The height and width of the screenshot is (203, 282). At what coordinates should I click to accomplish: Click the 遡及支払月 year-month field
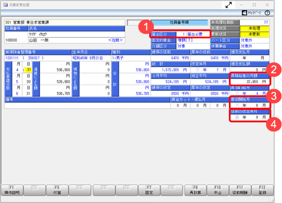click(x=250, y=58)
